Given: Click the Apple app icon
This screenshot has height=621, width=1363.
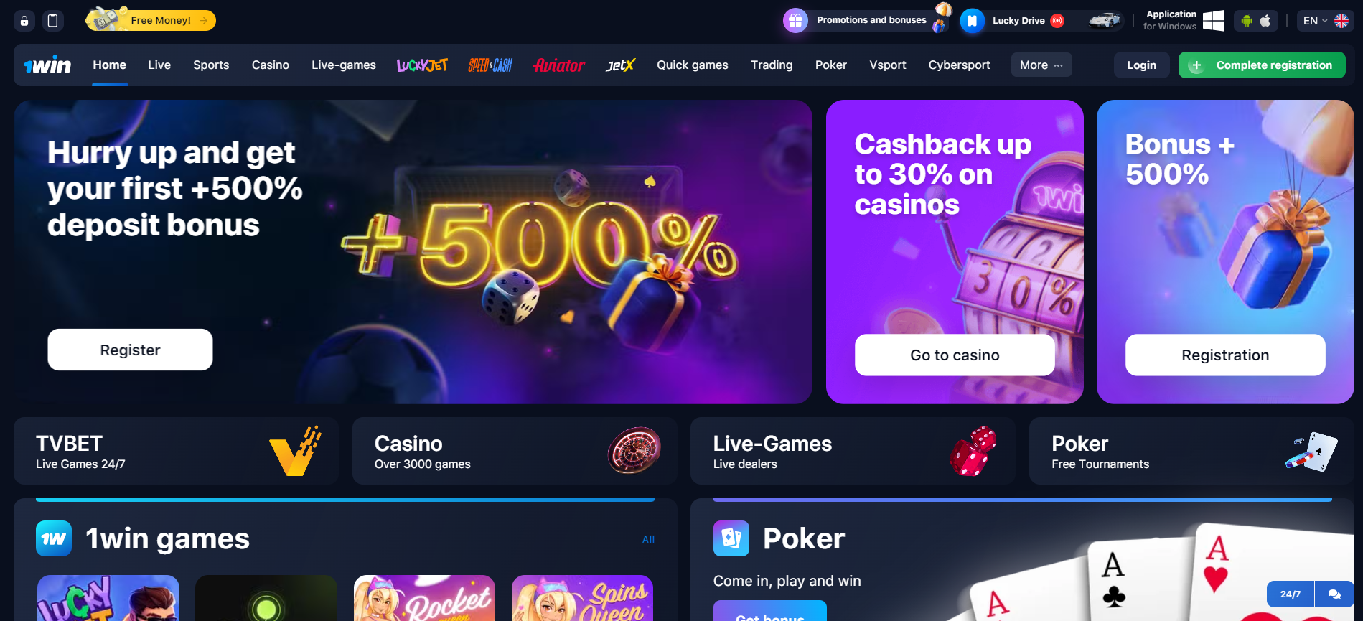Looking at the screenshot, I should pyautogui.click(x=1265, y=21).
